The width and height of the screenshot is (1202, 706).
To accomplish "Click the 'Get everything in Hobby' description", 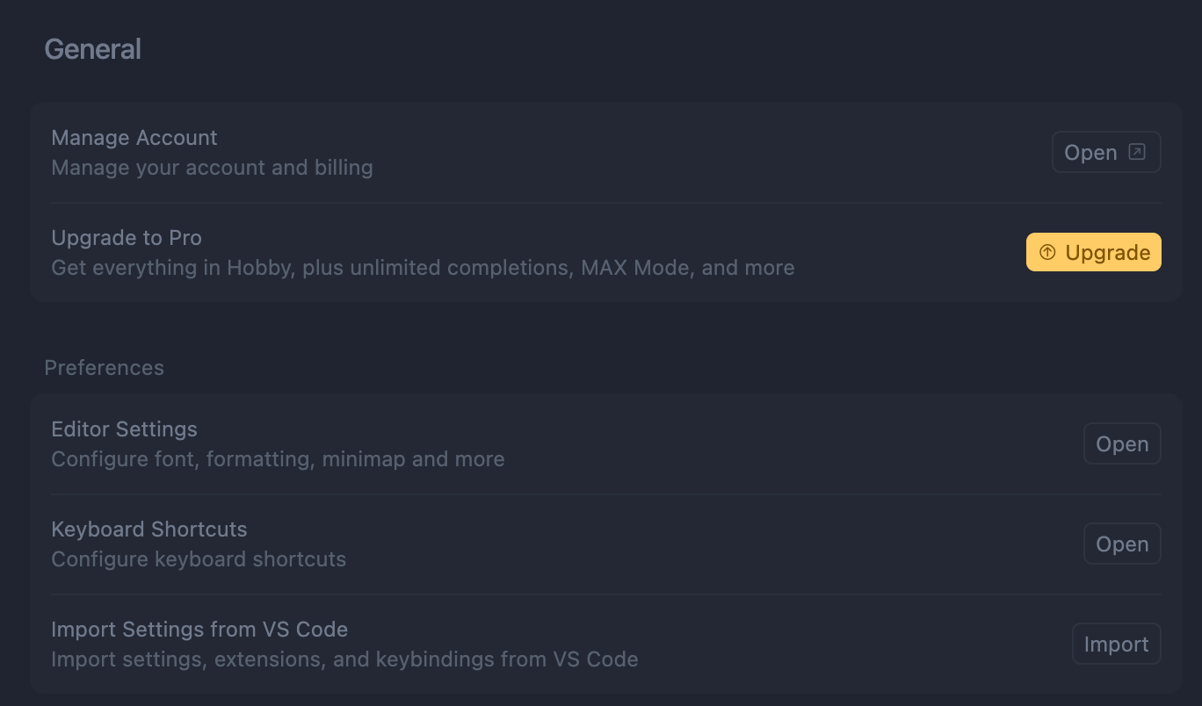I will click(x=424, y=268).
